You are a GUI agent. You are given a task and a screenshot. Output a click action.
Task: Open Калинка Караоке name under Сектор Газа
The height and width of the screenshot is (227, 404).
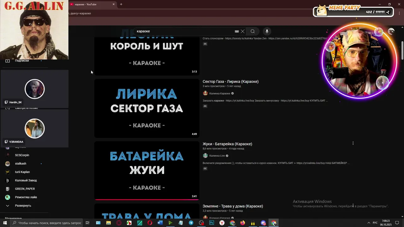coord(220,93)
